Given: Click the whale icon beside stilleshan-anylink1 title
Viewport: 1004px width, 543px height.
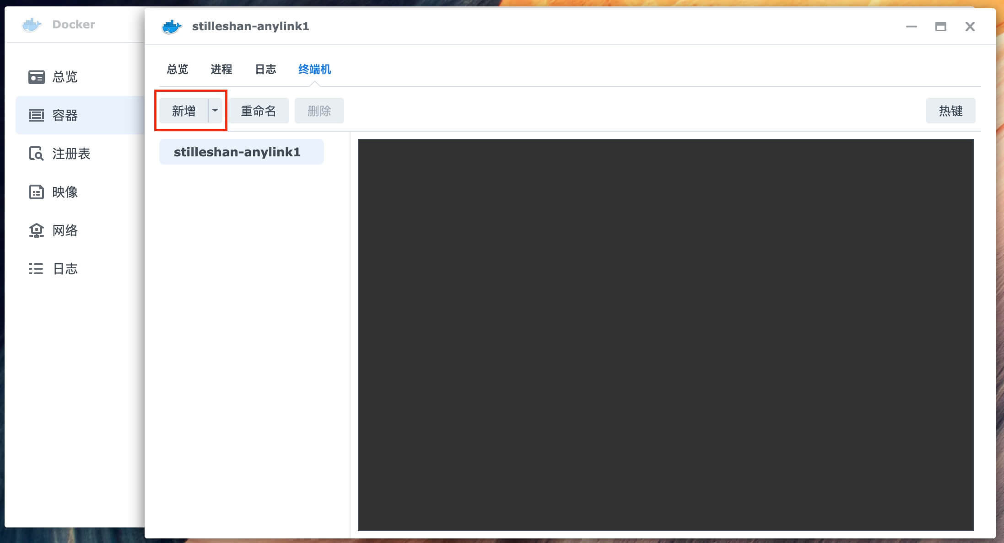Looking at the screenshot, I should [172, 27].
